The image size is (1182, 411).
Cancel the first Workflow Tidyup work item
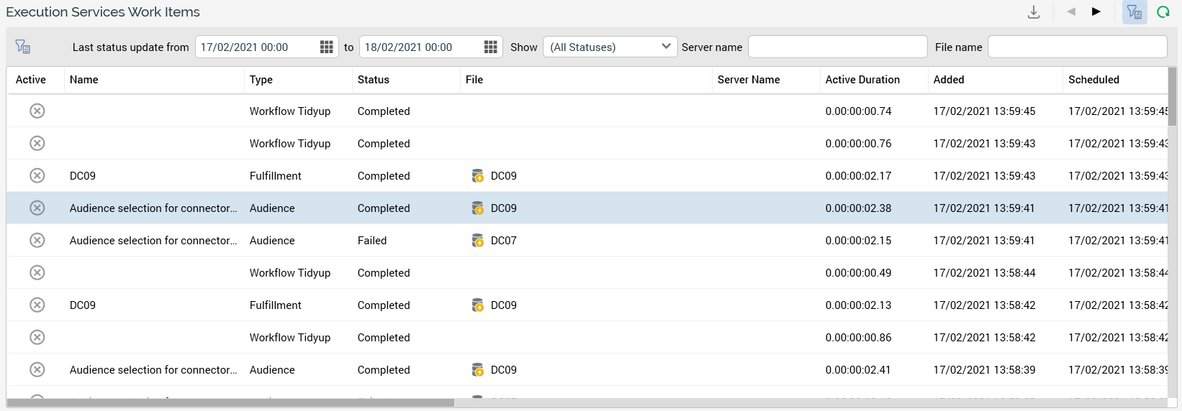(x=37, y=111)
